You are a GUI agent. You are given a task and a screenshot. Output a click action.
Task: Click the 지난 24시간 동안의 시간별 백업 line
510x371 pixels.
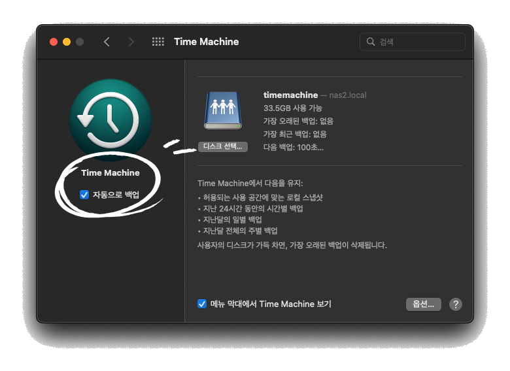tap(250, 208)
